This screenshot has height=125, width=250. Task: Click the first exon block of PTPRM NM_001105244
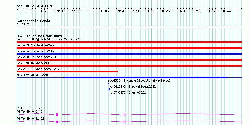point(57,122)
